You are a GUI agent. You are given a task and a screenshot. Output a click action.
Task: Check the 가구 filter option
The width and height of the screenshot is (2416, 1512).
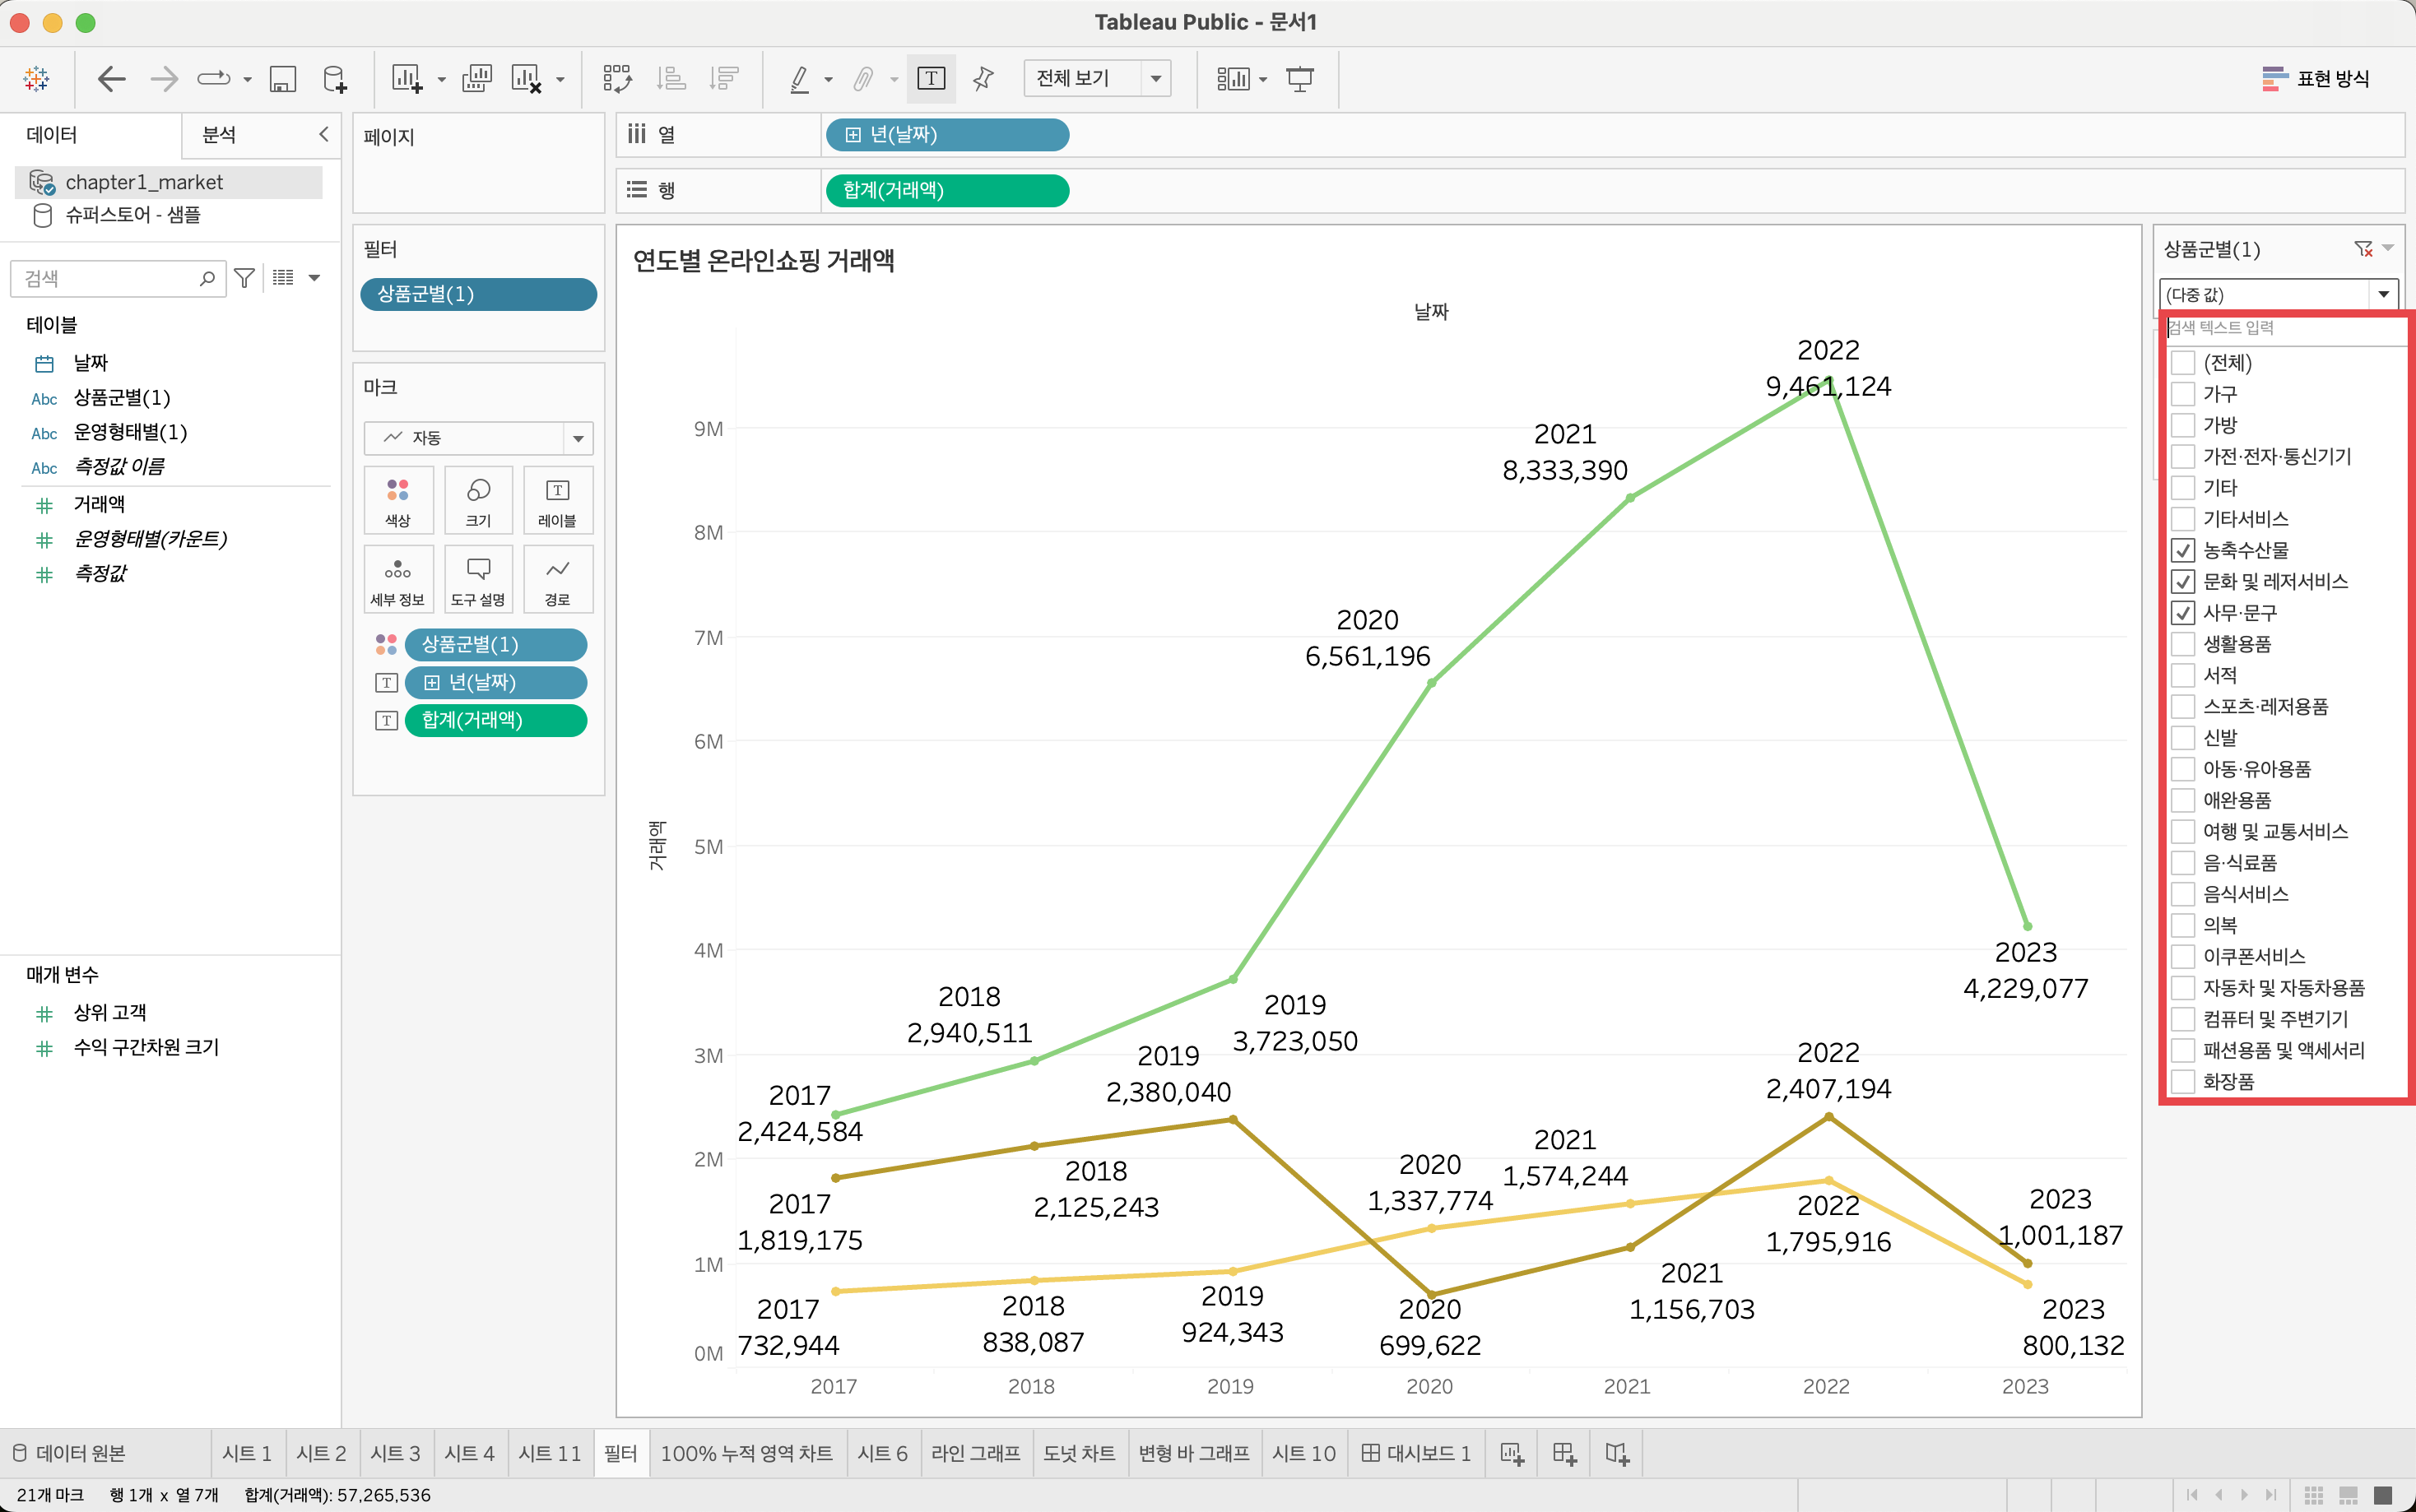pos(2183,394)
